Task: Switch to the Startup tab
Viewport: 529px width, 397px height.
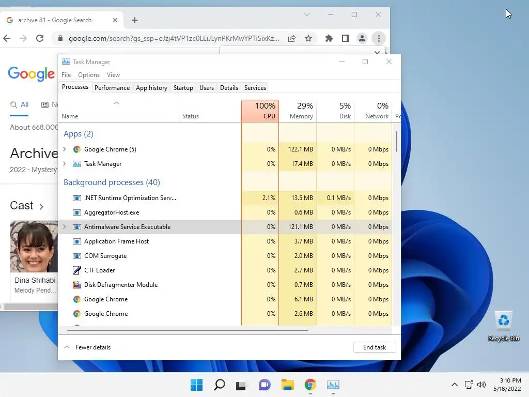Action: tap(183, 88)
